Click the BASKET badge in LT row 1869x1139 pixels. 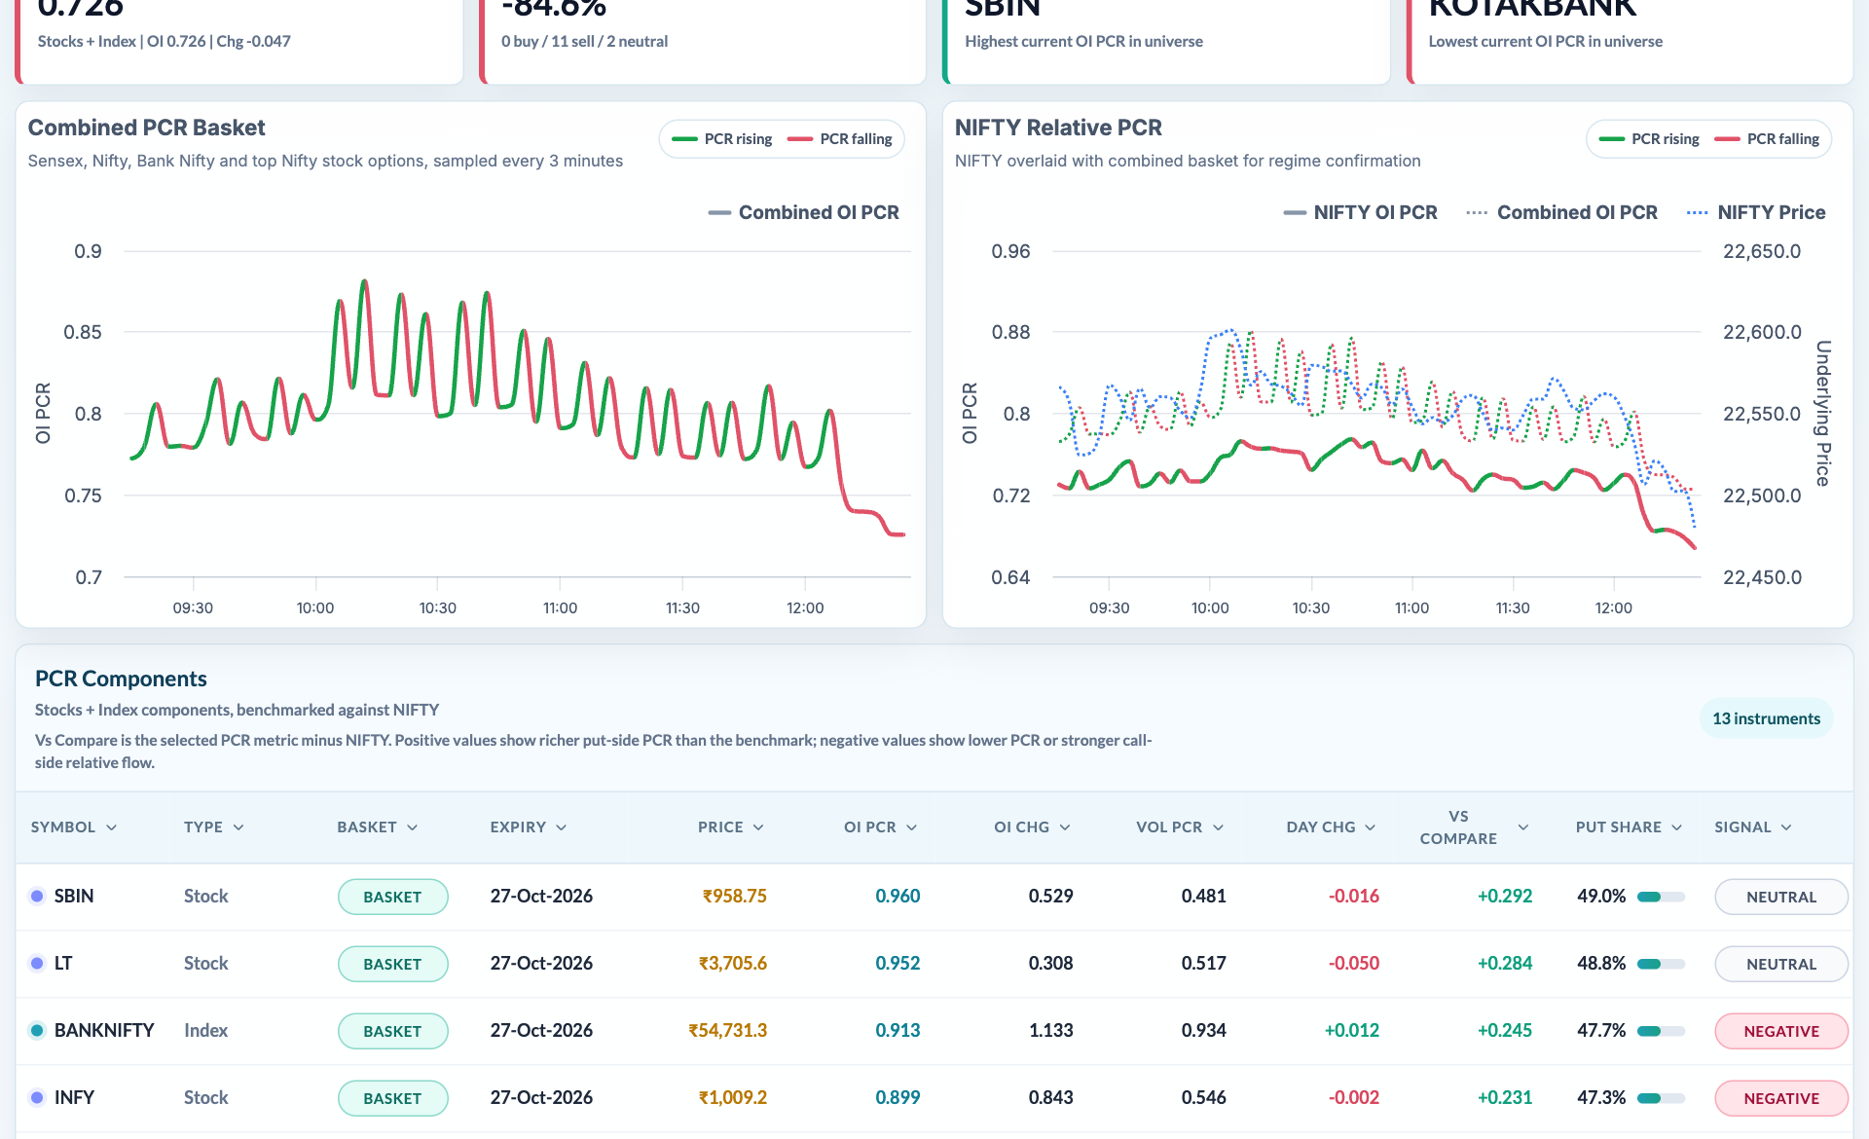(392, 964)
